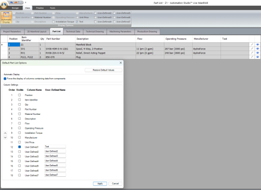Open the Machining Parameters tab
This screenshot has width=261, height=190.
(120, 31)
